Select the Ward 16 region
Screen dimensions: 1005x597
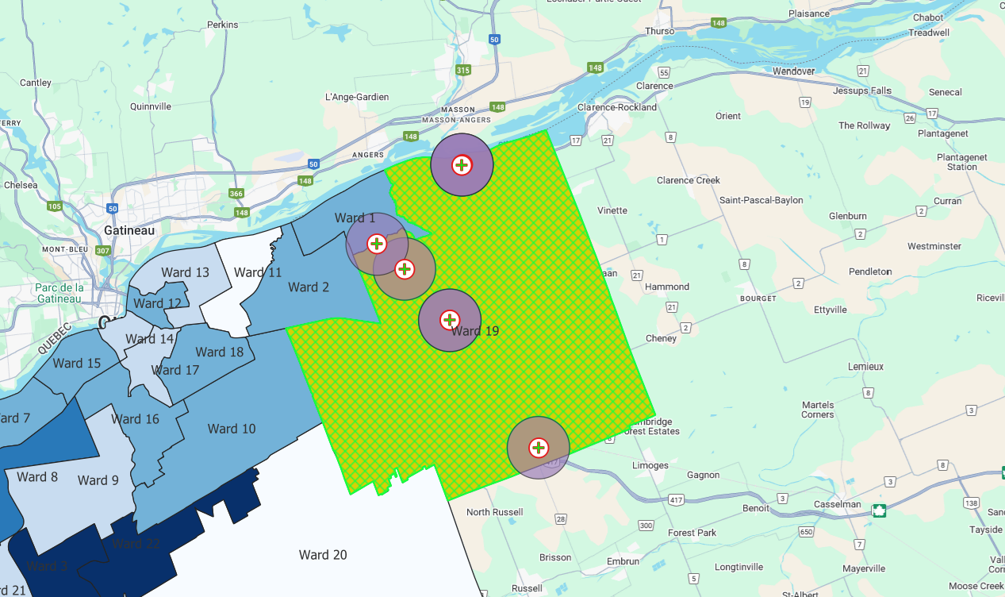135,419
